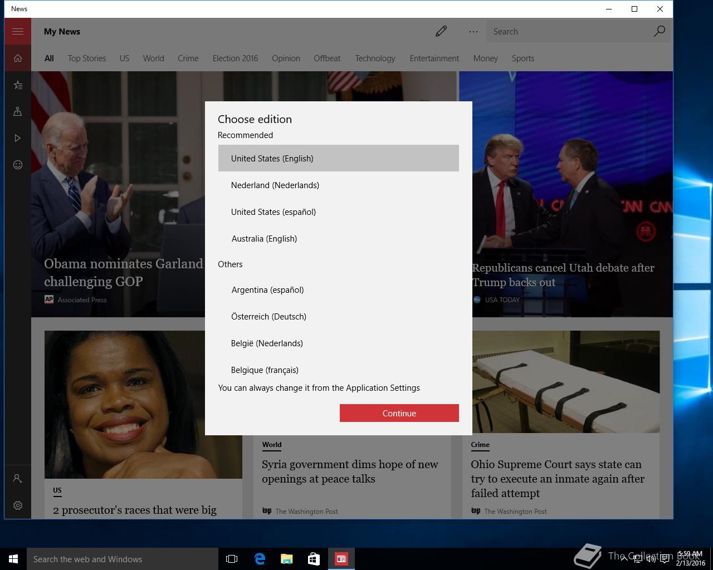Open the Syria government peace talks article
Screen dimensions: 713x570
click(350, 471)
